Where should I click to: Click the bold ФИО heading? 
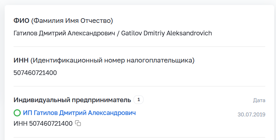pyautogui.click(x=21, y=21)
